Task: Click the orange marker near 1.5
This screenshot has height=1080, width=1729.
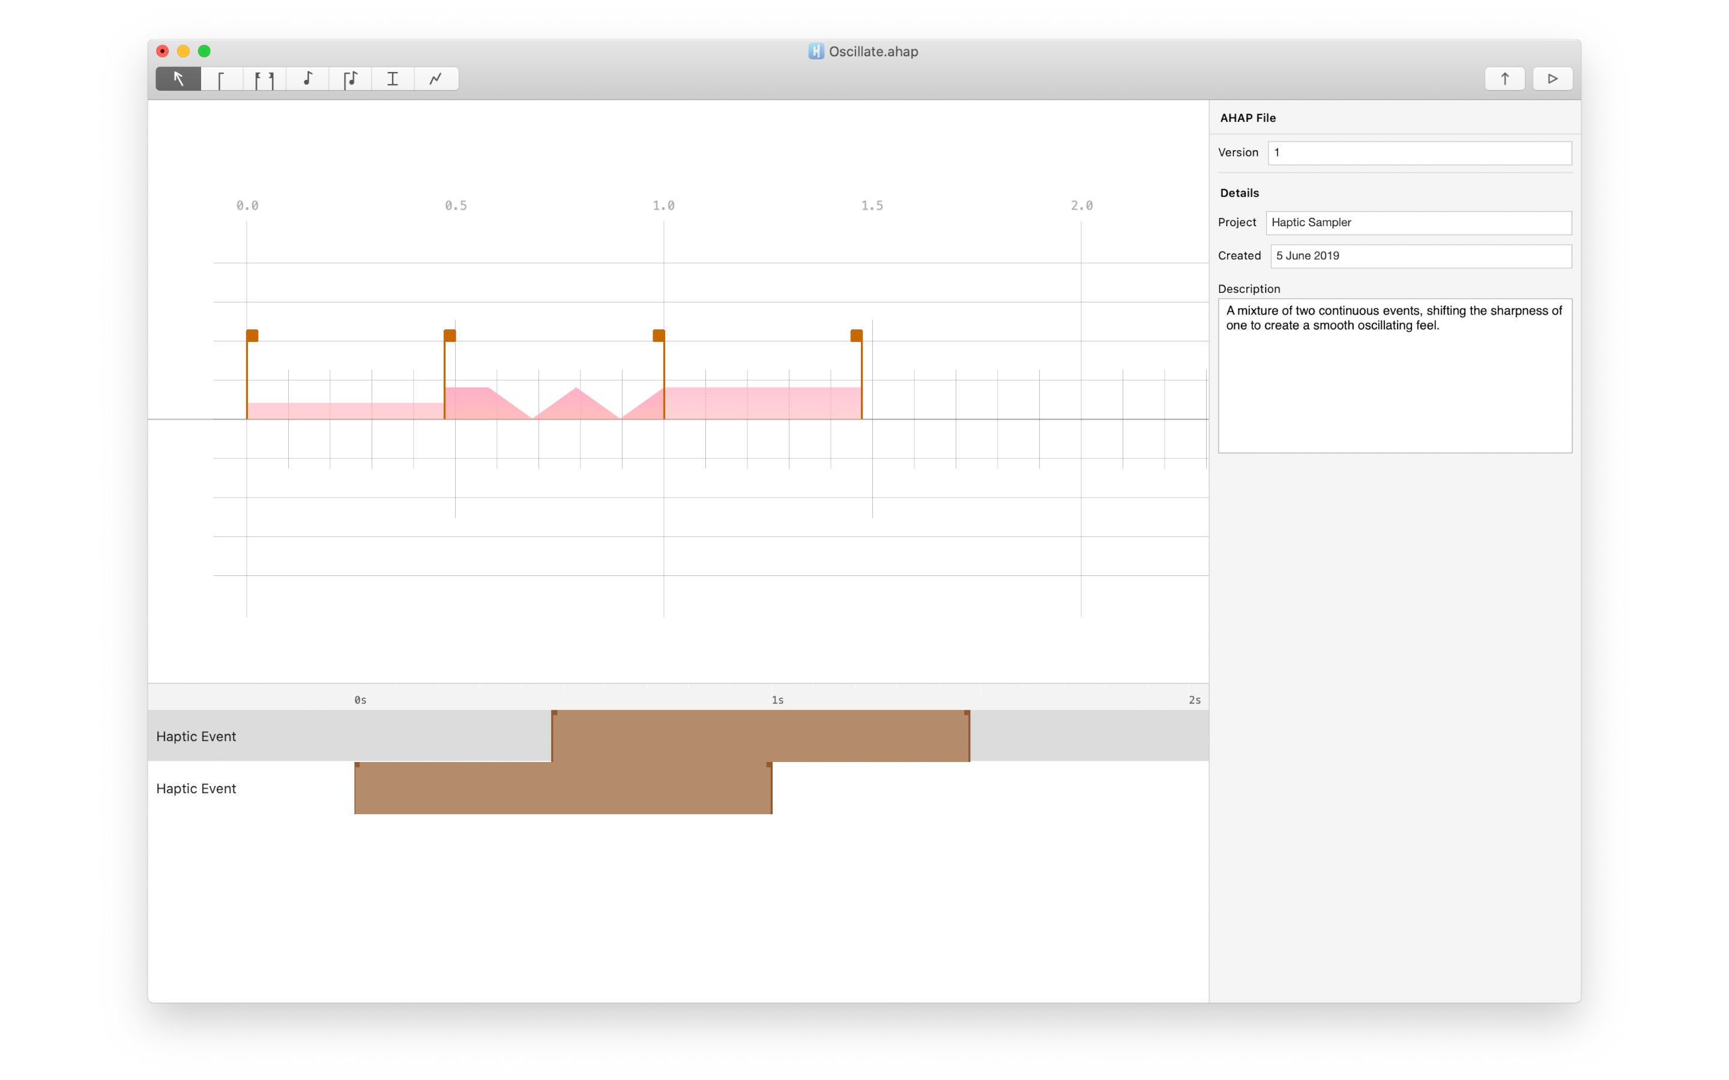Action: pyautogui.click(x=856, y=336)
